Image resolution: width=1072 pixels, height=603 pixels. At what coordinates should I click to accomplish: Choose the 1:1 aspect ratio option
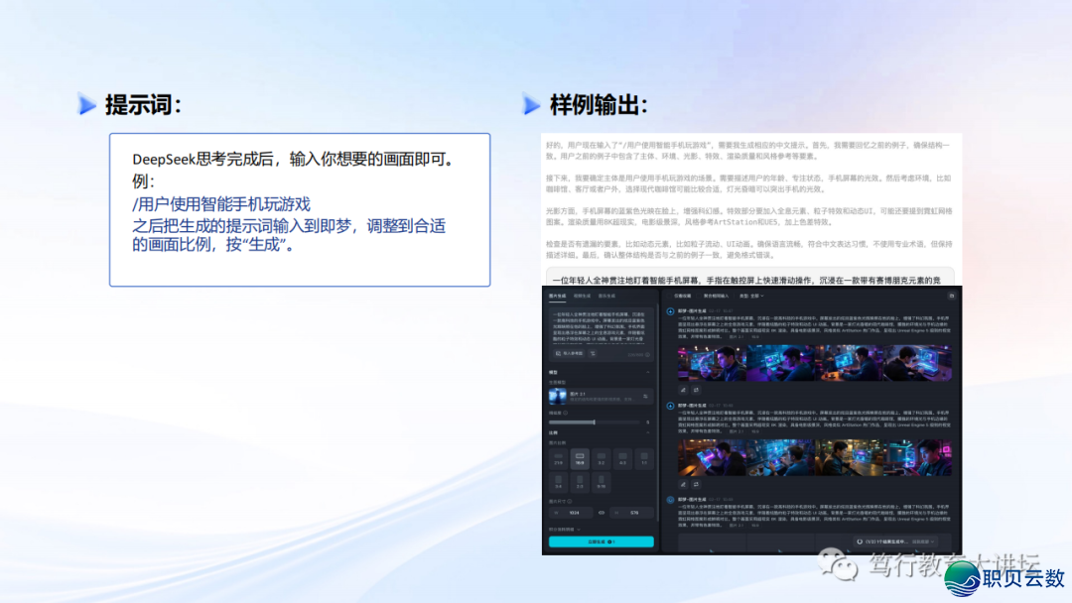click(x=644, y=459)
